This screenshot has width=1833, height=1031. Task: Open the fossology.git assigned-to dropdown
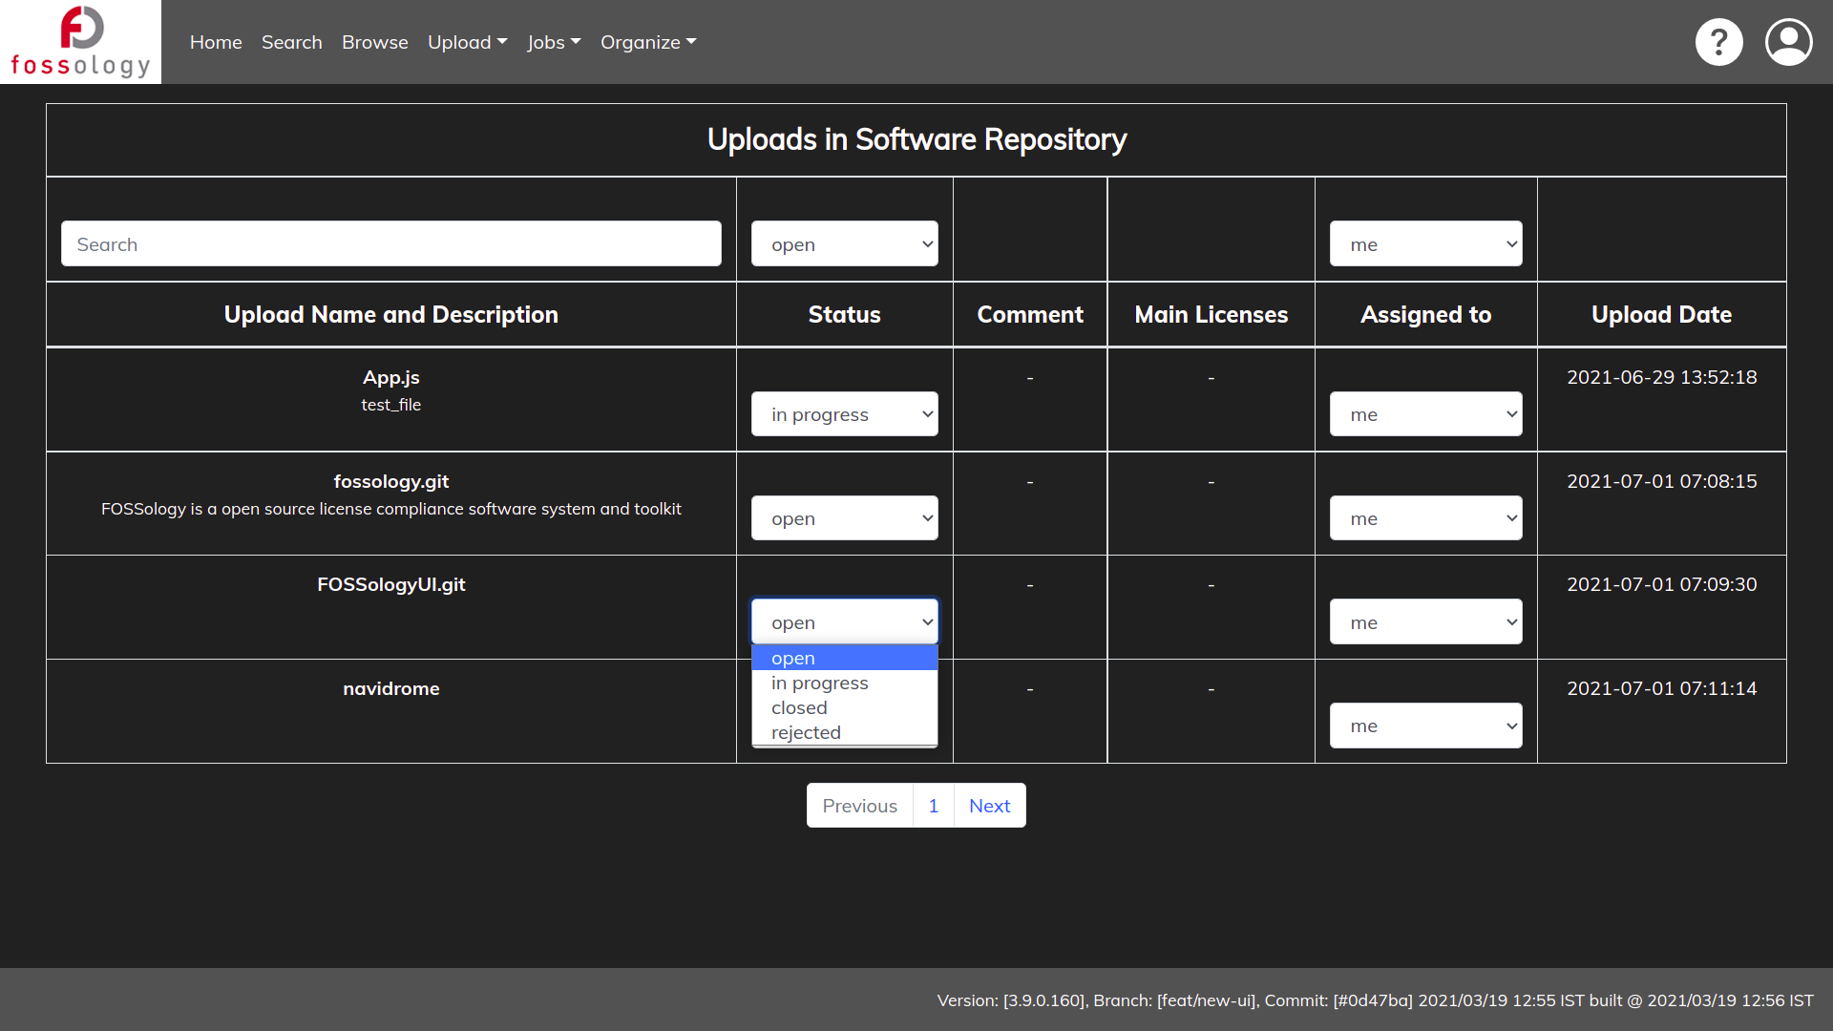1426,518
